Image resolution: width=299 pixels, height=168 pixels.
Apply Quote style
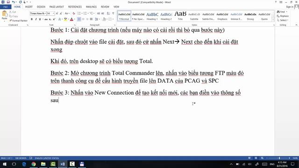click(264, 16)
